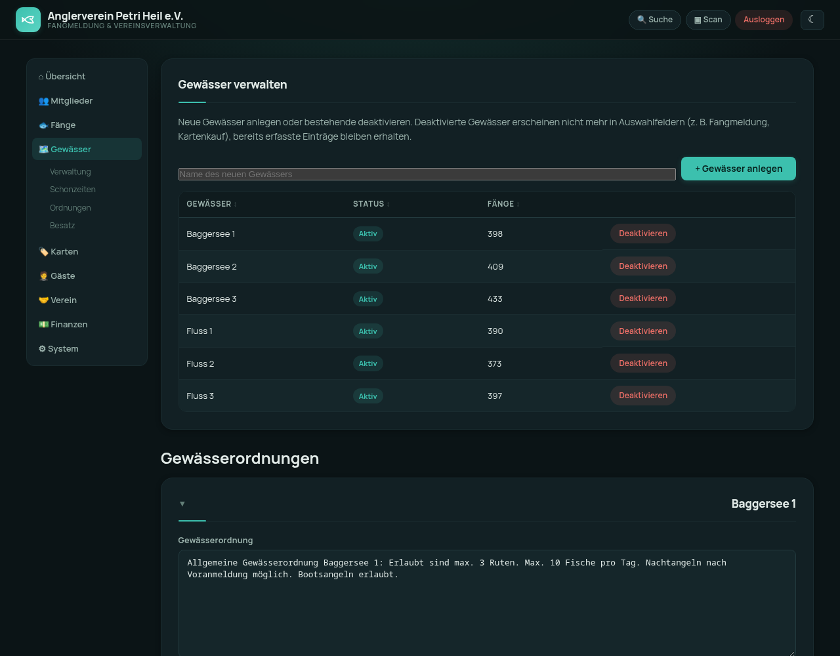Open Finanzen in the sidebar
The width and height of the screenshot is (840, 656).
coord(87,324)
